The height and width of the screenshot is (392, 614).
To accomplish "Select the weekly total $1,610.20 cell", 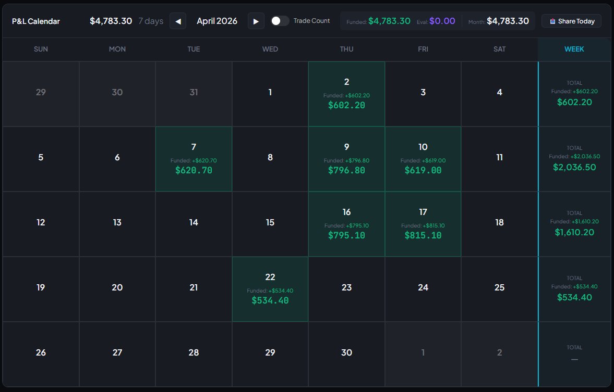I will [x=574, y=224].
